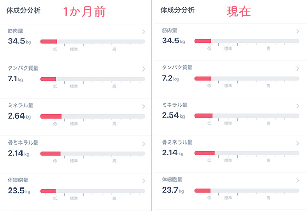Click the 2.14 kg bone mineral bar in 現在
The height and width of the screenshot is (211, 307).
click(247, 153)
